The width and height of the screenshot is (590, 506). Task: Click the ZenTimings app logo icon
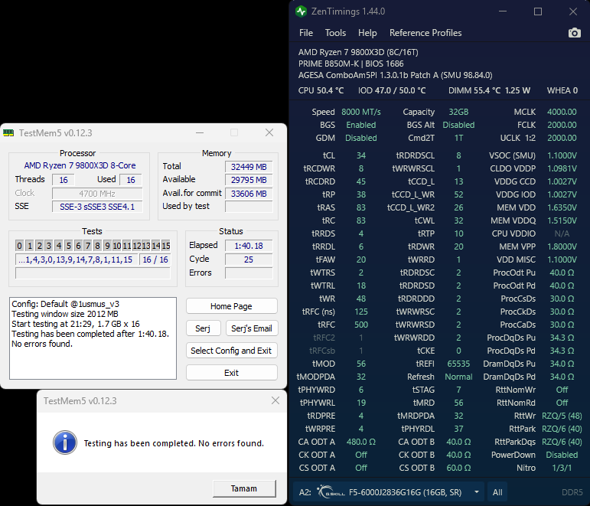[301, 11]
